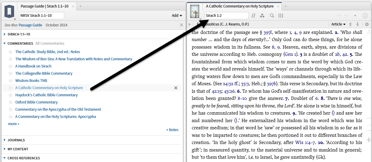Star A Handbook on Sirach

(x=11, y=66)
